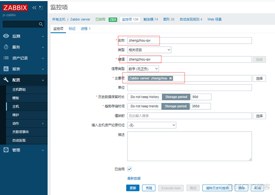Uncheck the 已启用 enabled checkbox
The height and width of the screenshot is (195, 275).
pyautogui.click(x=130, y=169)
